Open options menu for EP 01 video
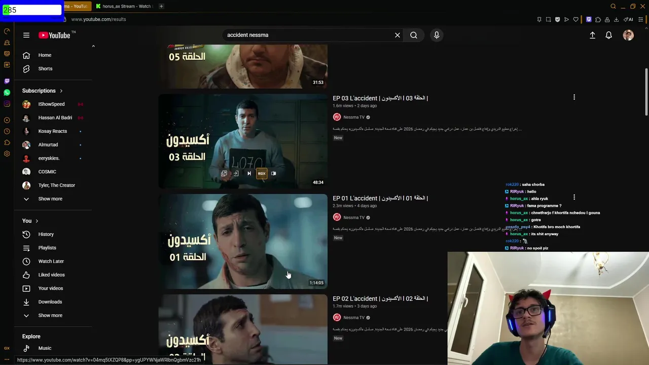649x365 pixels. 574,197
